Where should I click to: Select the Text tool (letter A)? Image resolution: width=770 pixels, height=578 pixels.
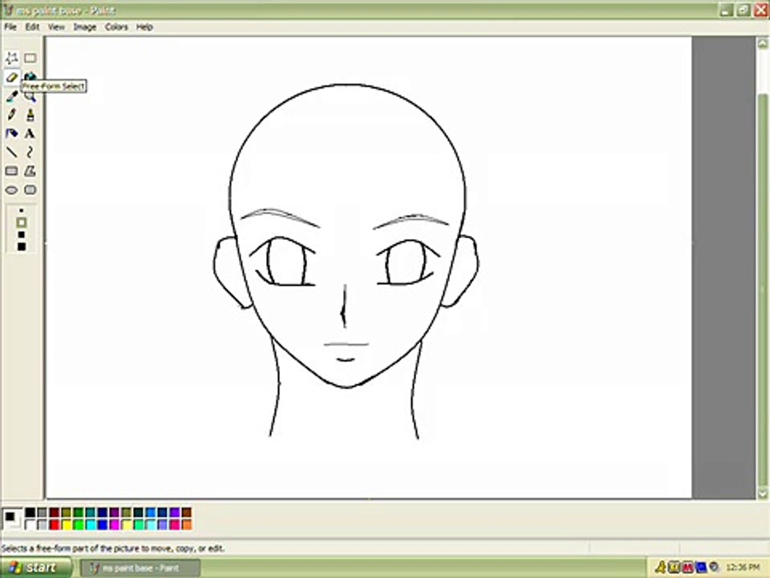[x=30, y=133]
